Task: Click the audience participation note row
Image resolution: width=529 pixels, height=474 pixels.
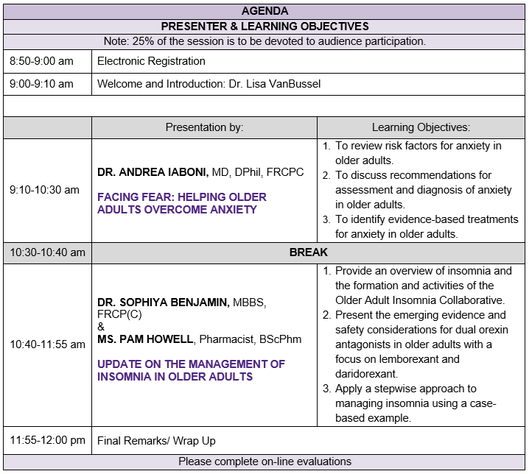Action: click(264, 41)
